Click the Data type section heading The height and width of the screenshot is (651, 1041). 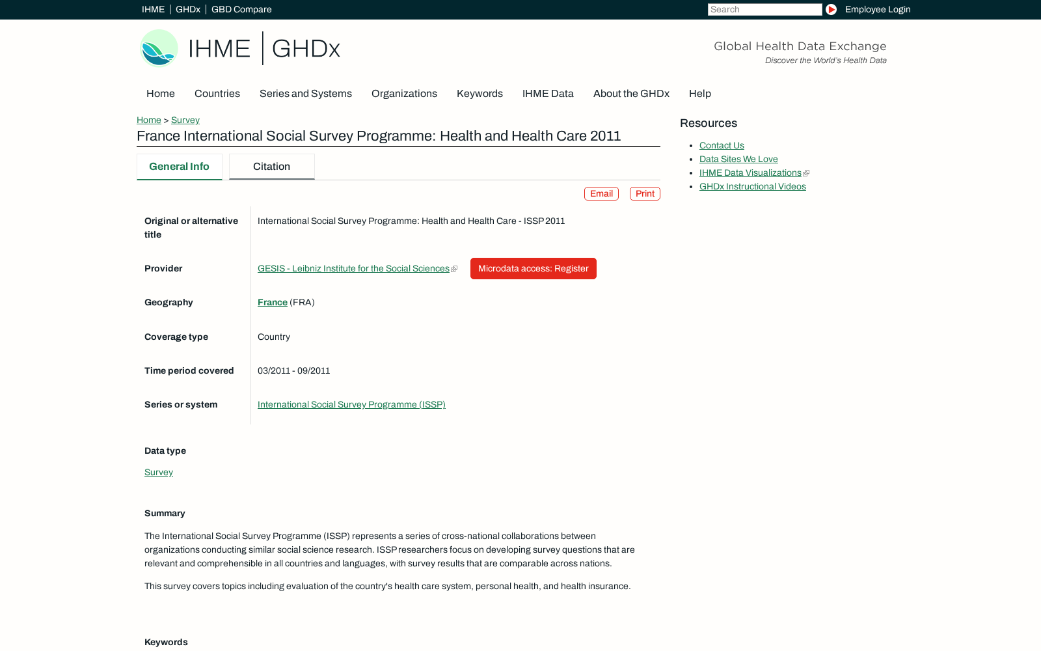tap(165, 450)
